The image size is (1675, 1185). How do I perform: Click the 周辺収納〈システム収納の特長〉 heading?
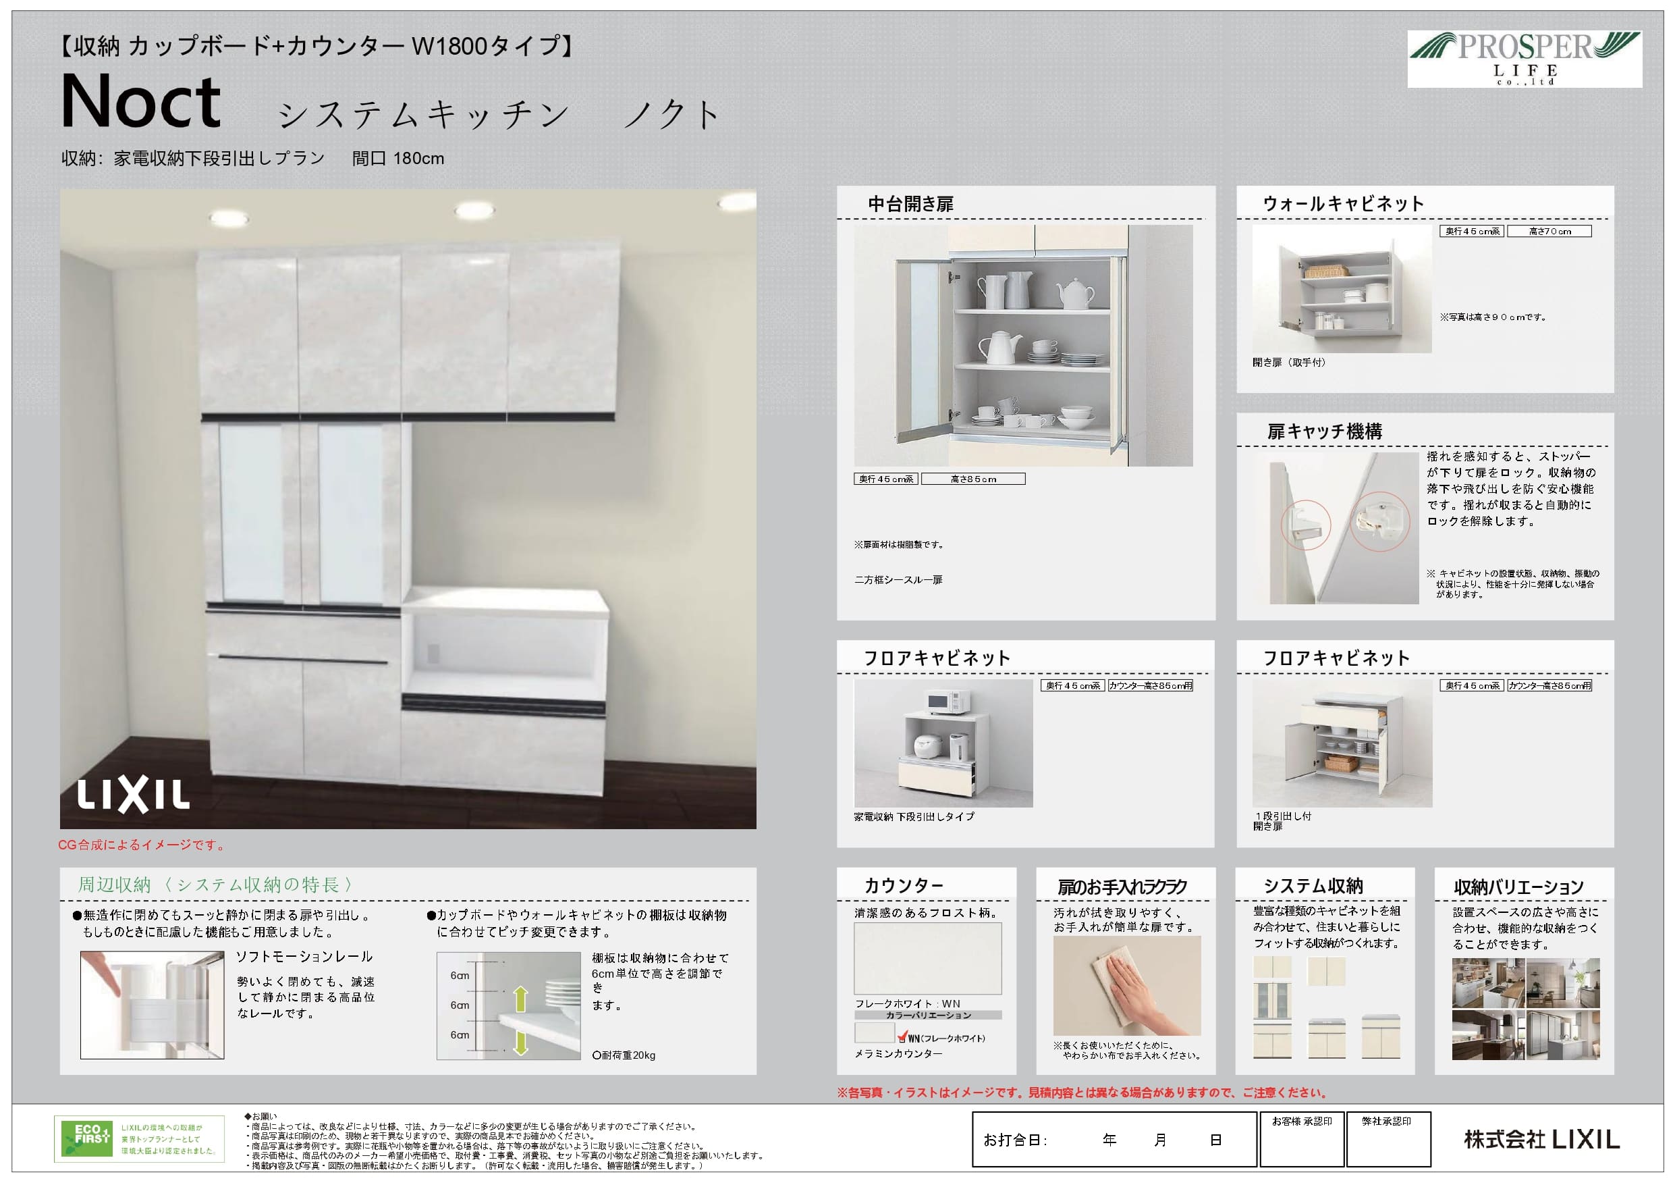[216, 885]
